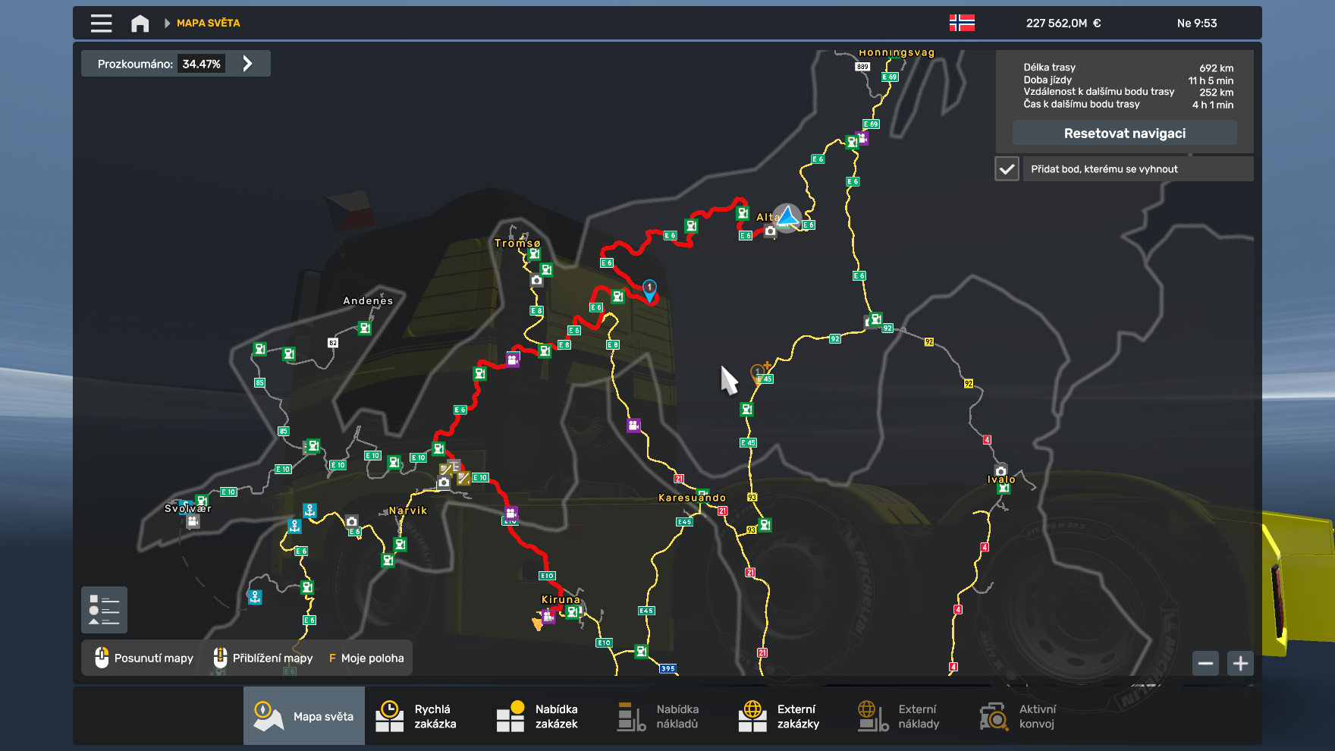Switch to the Rychlá zakázka tab
1335x751 pixels.
point(422,715)
